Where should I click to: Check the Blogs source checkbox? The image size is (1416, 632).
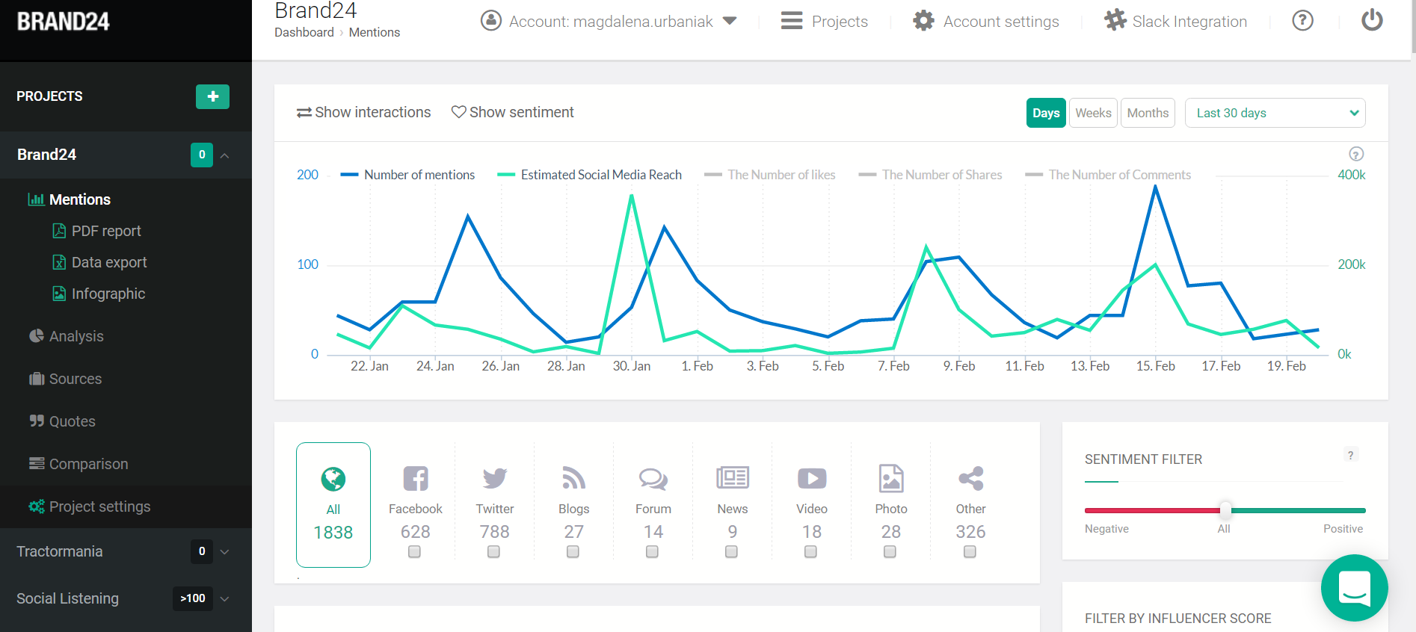pos(573,552)
